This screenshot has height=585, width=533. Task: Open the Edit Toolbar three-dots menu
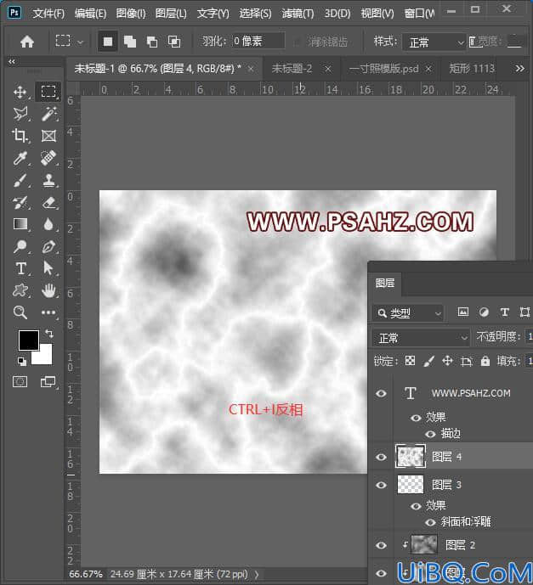point(48,312)
